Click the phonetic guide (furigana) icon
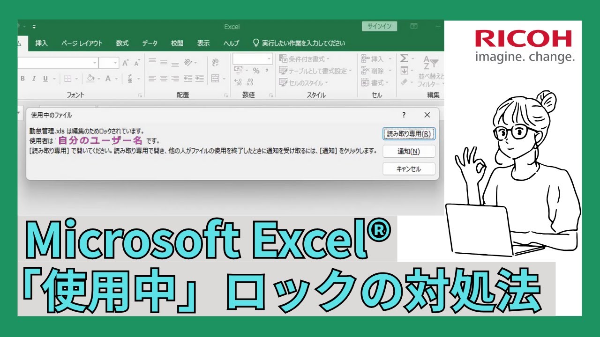The height and width of the screenshot is (337, 600). [x=130, y=79]
